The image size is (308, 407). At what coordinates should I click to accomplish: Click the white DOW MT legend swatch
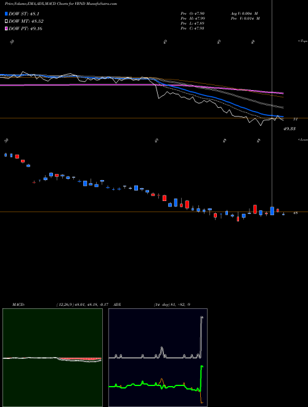(6, 22)
